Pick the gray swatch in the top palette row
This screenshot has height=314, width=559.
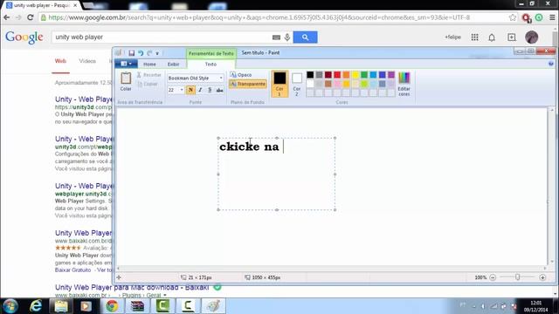click(x=319, y=74)
